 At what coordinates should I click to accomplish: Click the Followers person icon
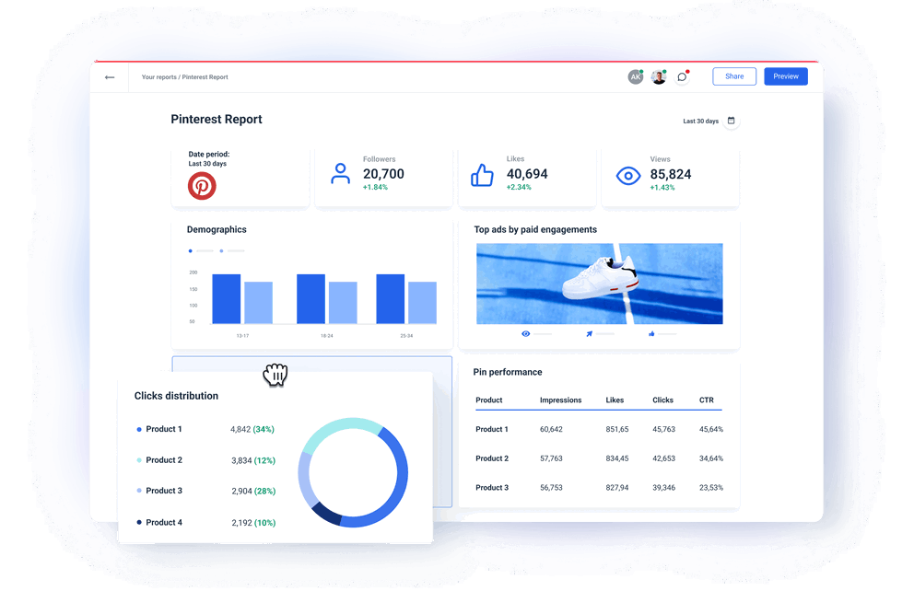click(x=341, y=174)
